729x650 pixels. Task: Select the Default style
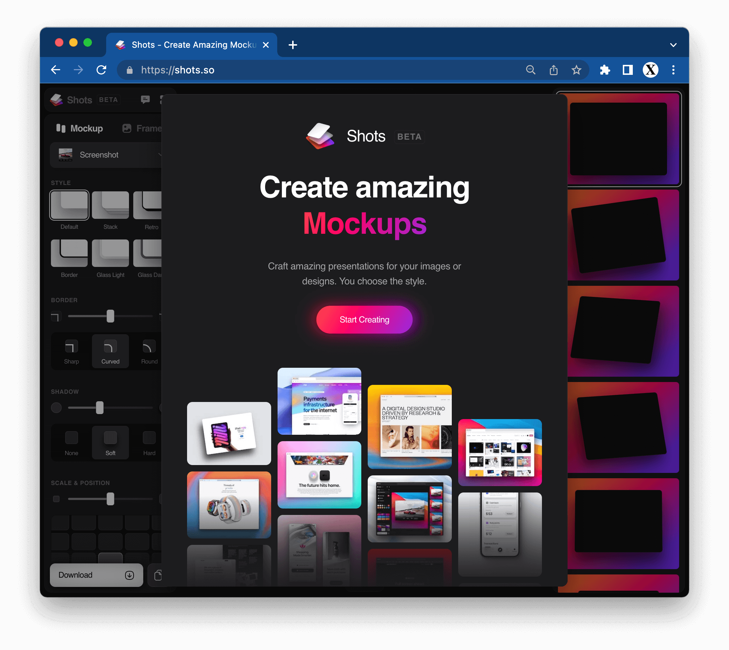(x=69, y=205)
